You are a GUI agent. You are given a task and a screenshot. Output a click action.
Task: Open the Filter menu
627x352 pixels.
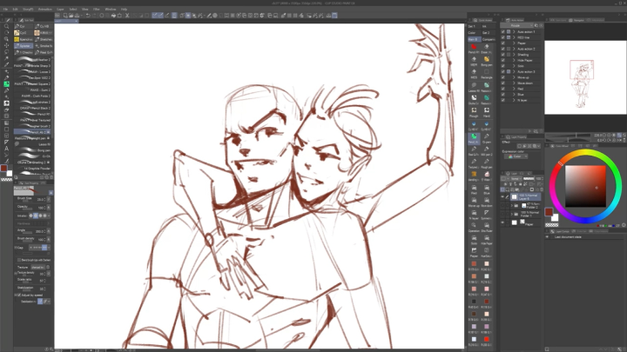click(x=97, y=10)
